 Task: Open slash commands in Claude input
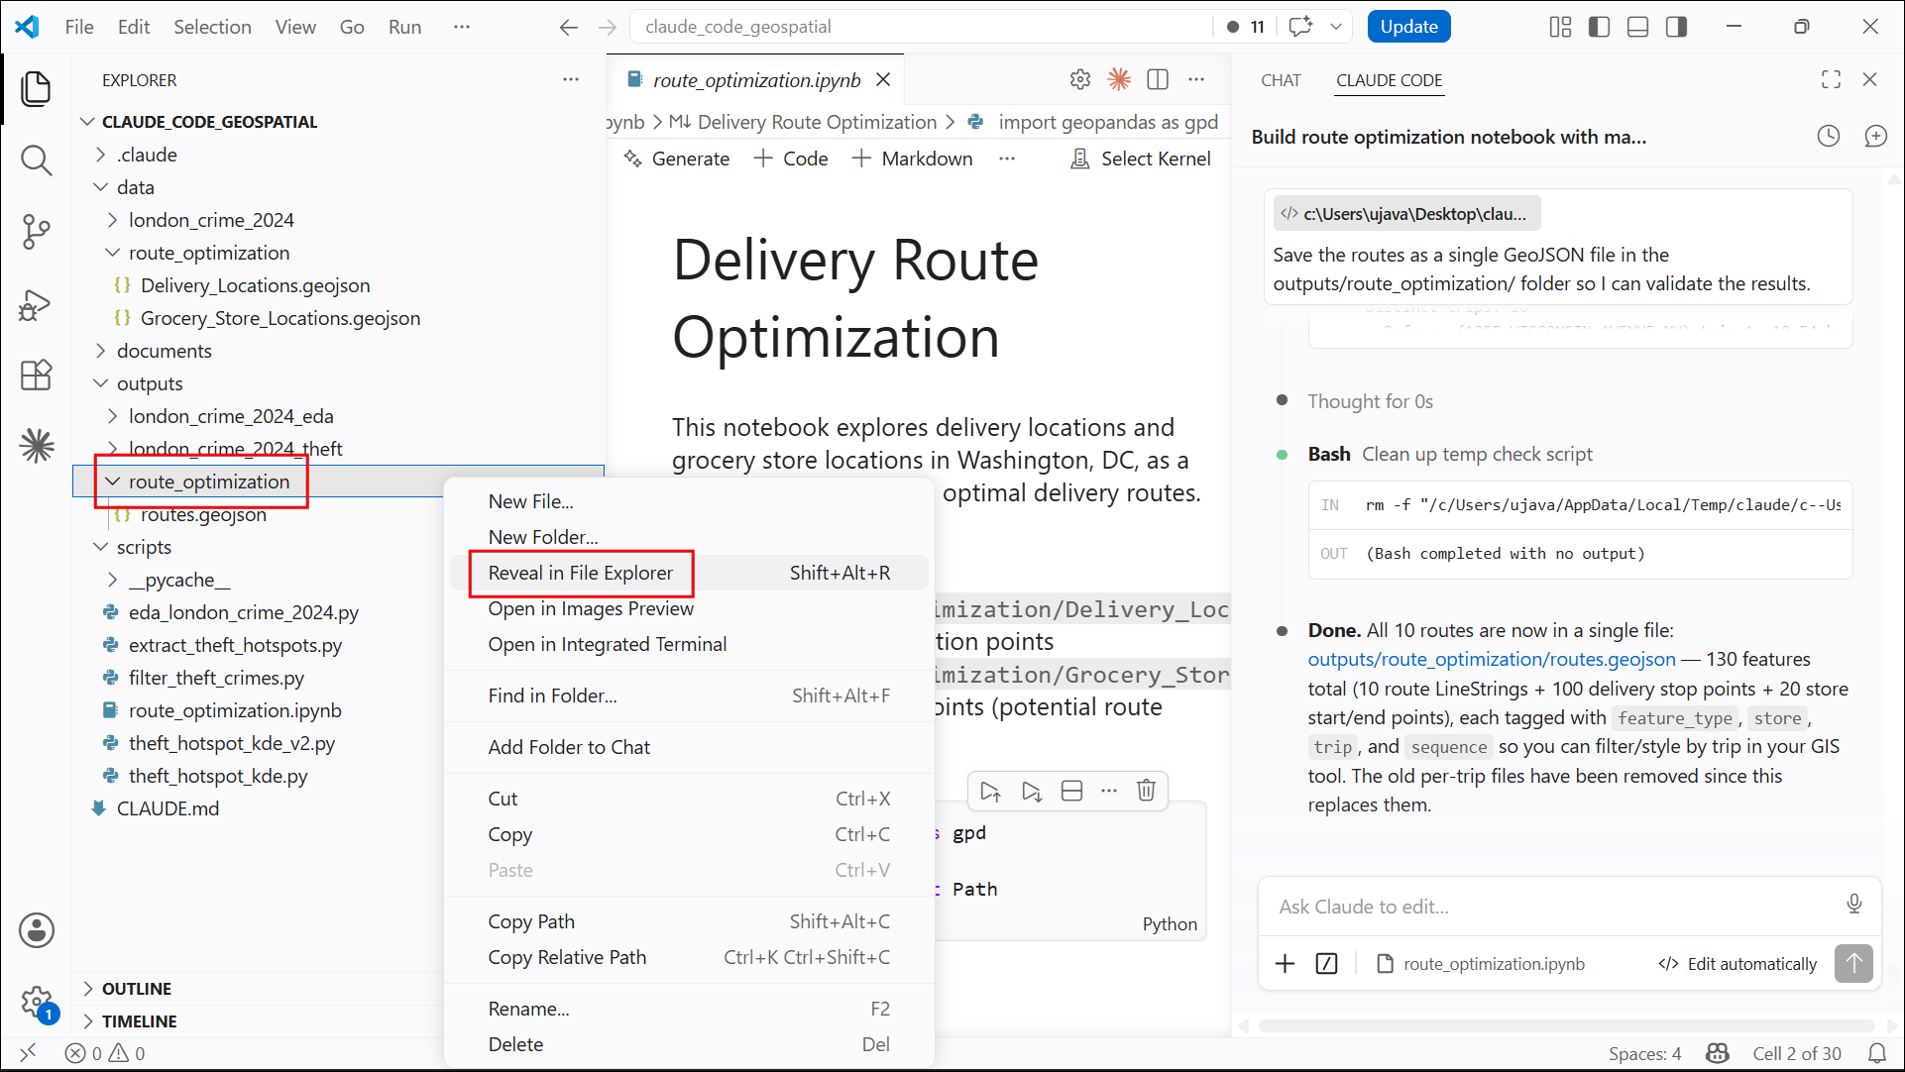(1326, 963)
